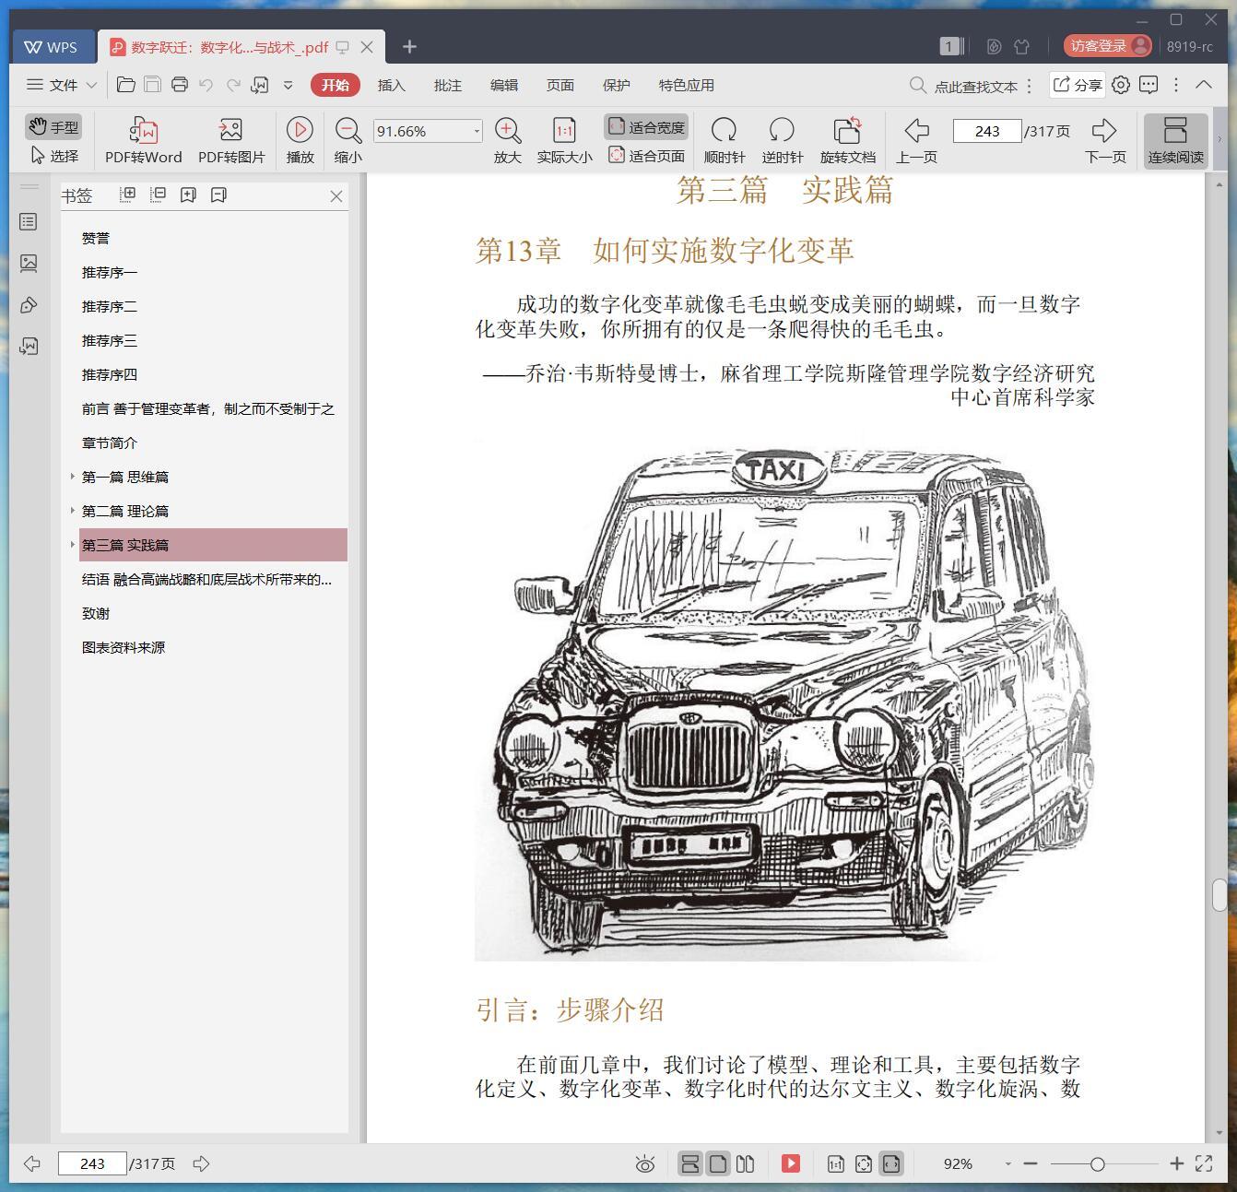
Task: Click the 分享 share button
Action: (x=1078, y=85)
